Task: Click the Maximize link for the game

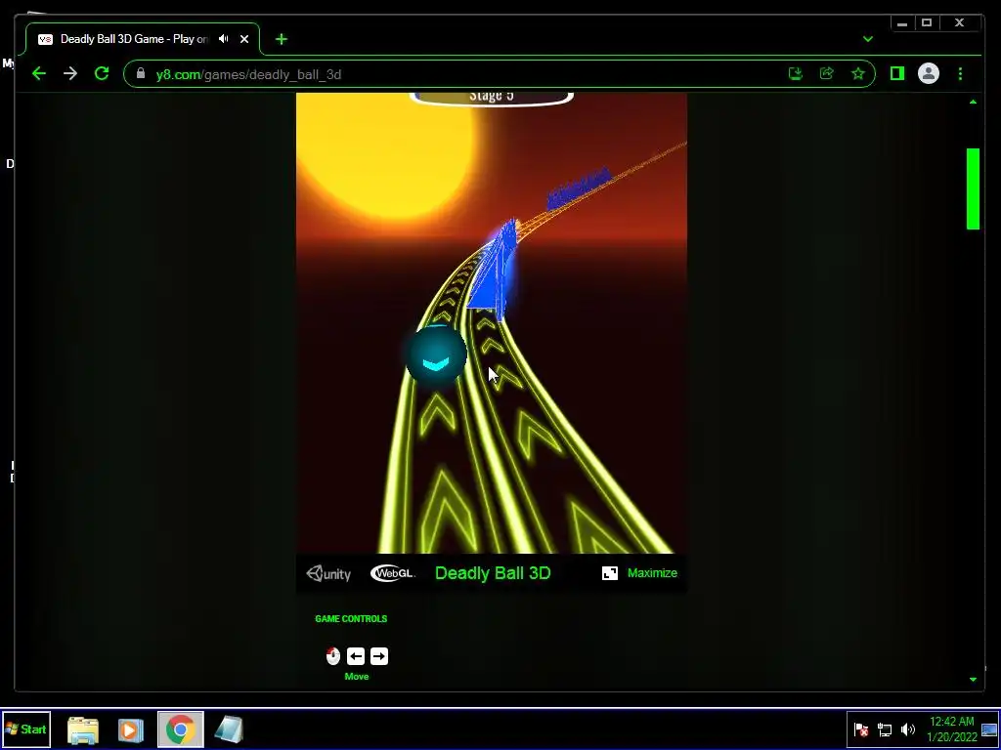Action: pos(652,572)
